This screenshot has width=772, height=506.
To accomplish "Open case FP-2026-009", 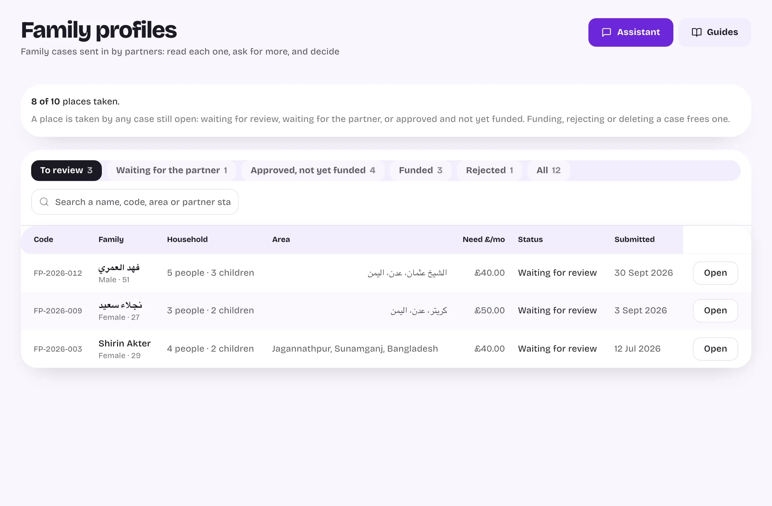I will pyautogui.click(x=715, y=311).
